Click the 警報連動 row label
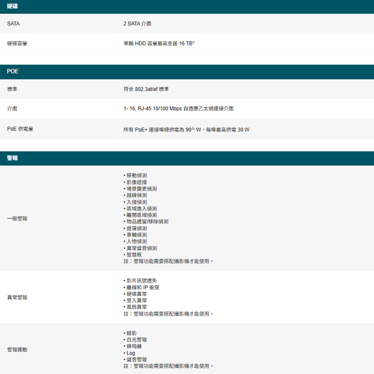Image resolution: width=374 pixels, height=374 pixels. (17, 350)
